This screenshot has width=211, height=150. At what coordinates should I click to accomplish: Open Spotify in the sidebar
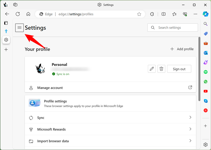(x=205, y=72)
